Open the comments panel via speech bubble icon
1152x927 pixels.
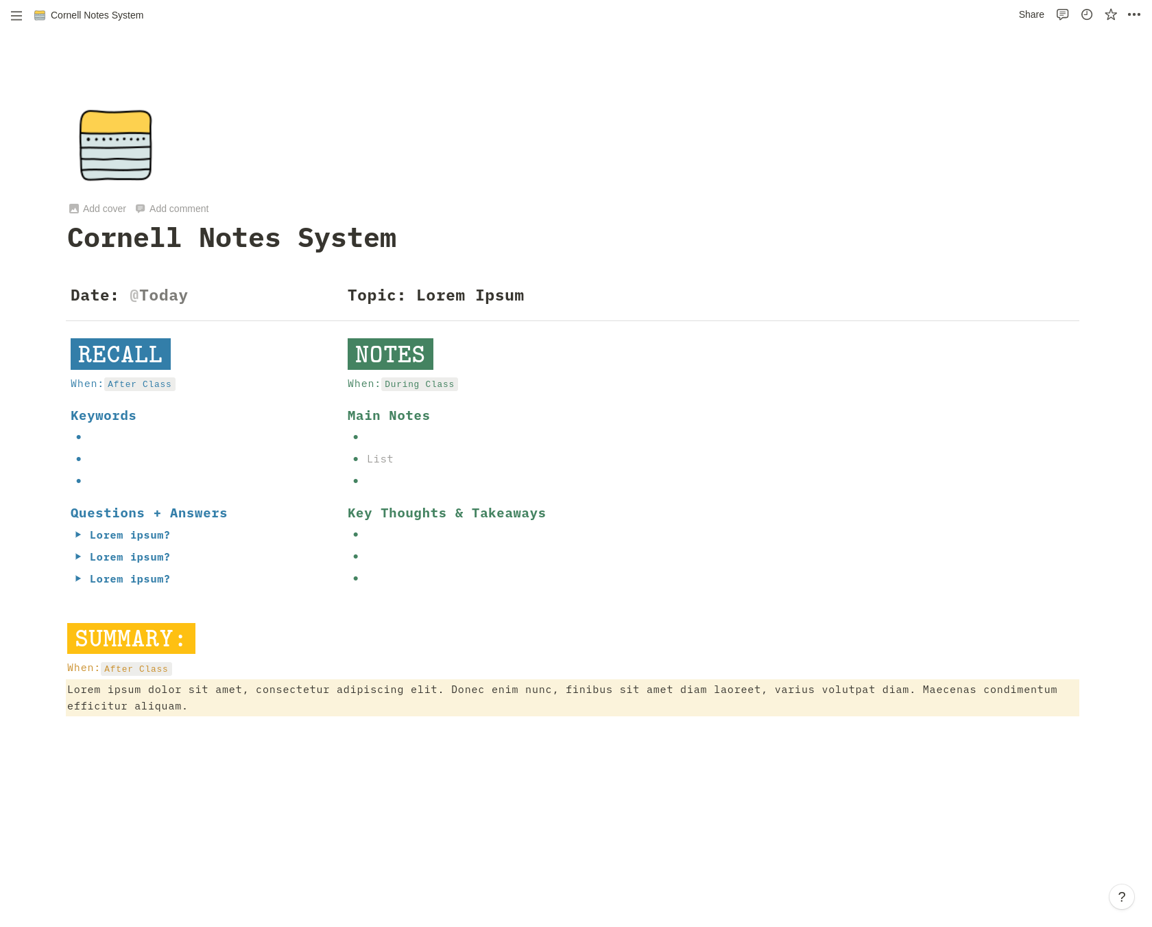(x=1062, y=14)
